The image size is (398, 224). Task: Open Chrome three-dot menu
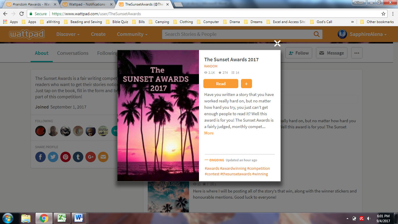point(392,14)
